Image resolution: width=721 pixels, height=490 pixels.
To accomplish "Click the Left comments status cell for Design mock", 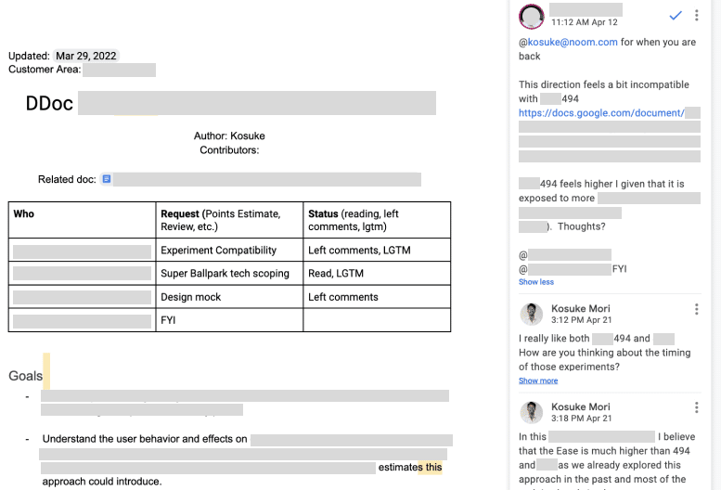I will tap(377, 297).
